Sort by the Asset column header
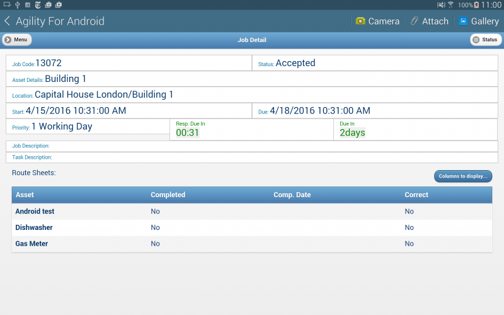 coord(25,195)
